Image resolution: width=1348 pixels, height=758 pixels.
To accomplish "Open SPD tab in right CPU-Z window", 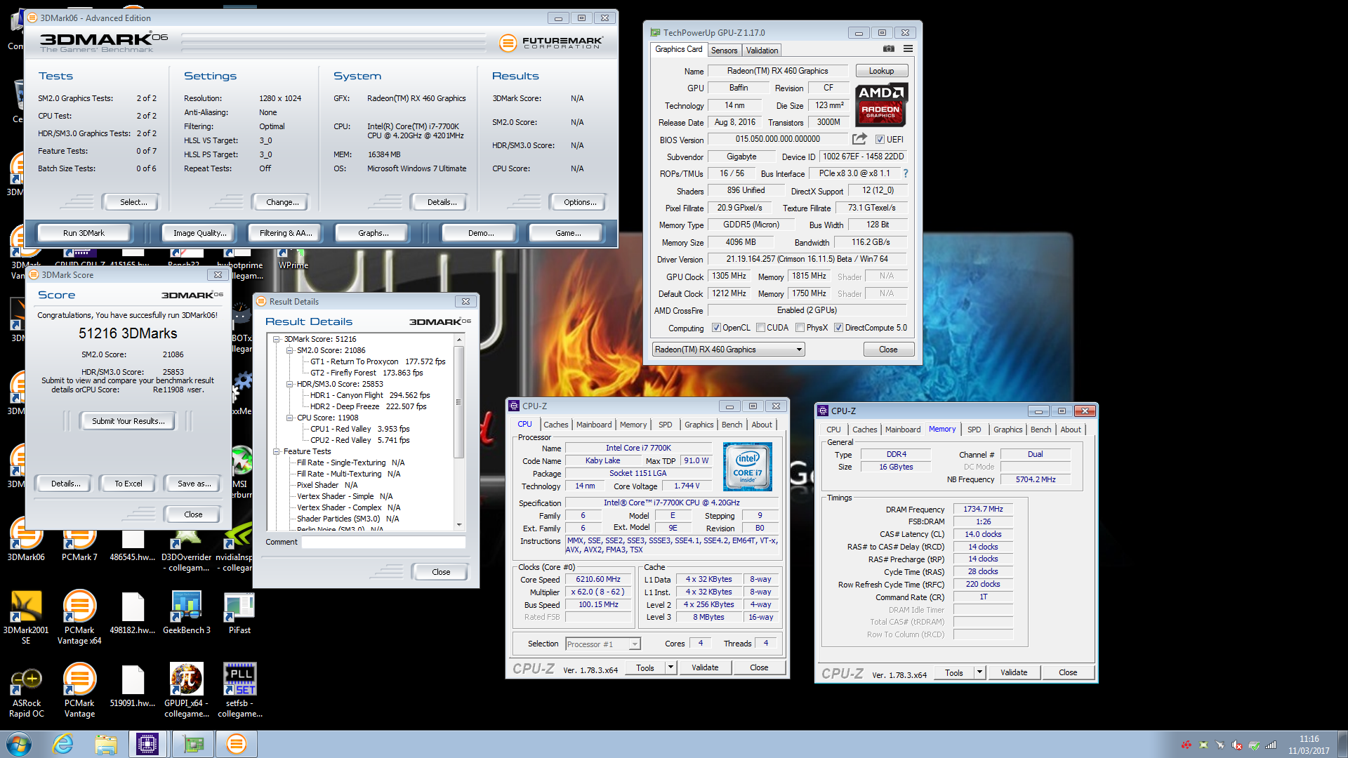I will click(x=974, y=430).
